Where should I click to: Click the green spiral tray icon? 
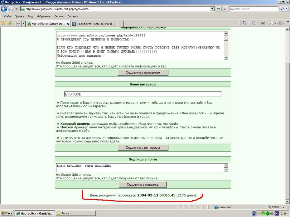click(267, 214)
